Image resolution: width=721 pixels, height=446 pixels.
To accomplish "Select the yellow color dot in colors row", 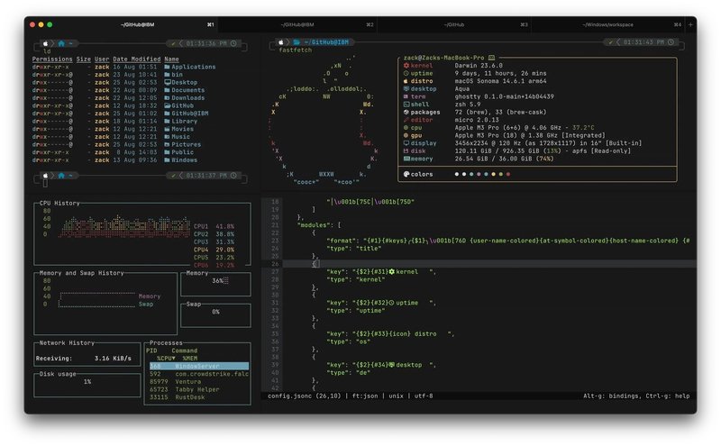I will pos(493,174).
